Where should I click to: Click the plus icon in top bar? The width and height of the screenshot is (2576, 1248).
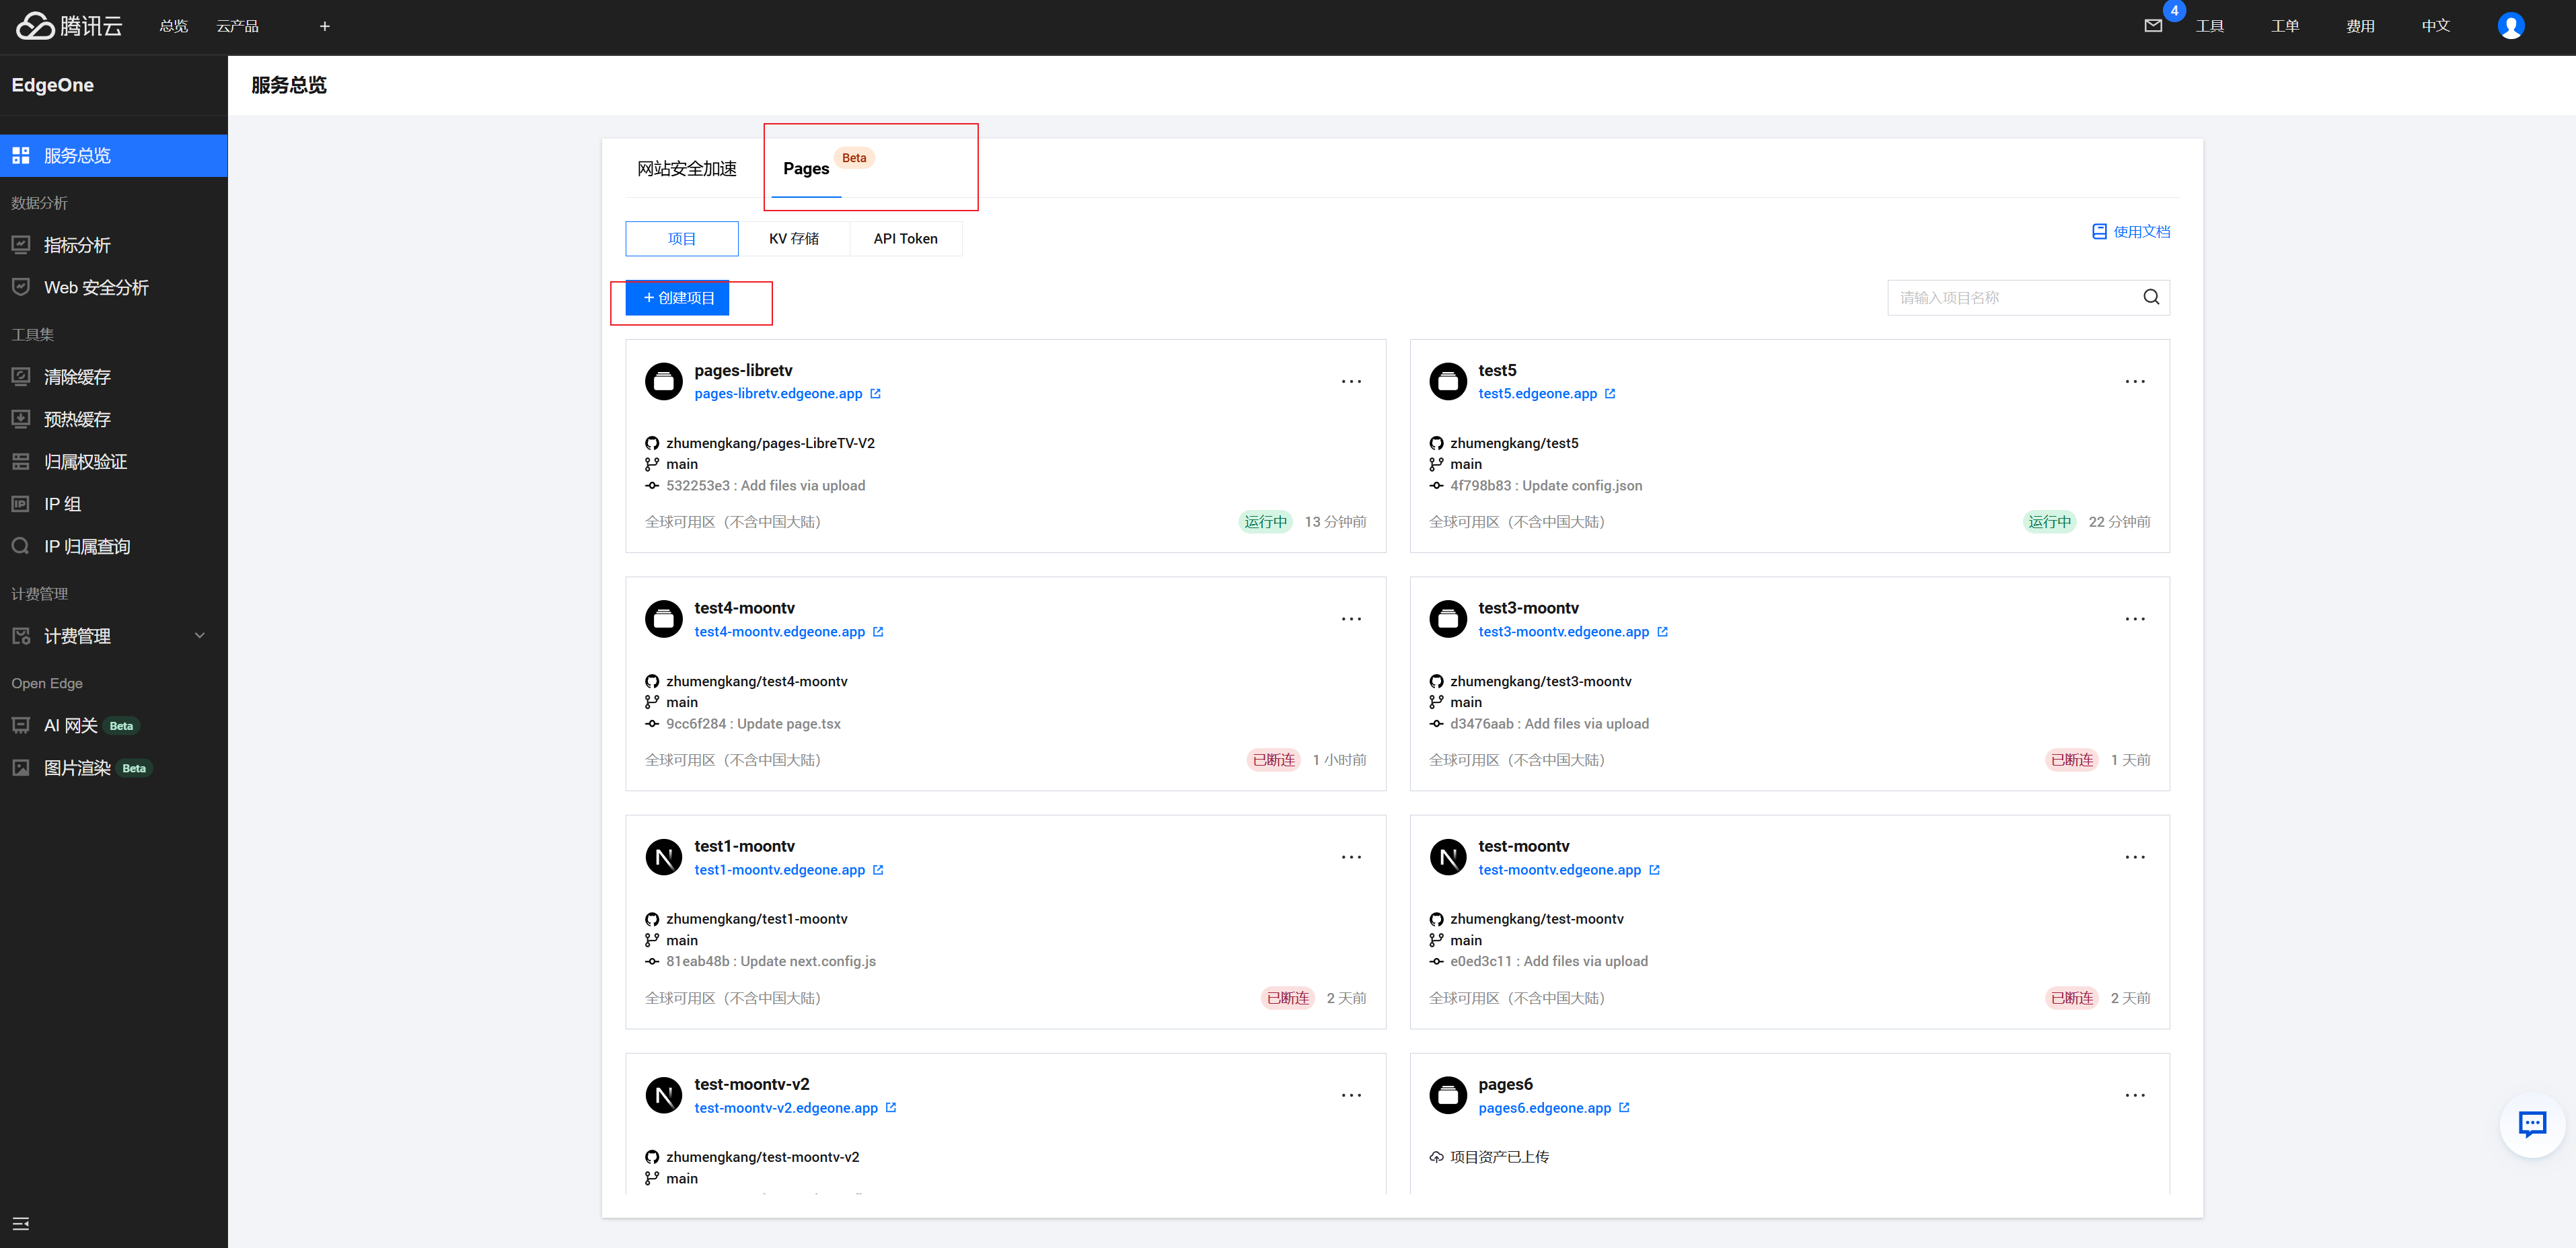click(x=324, y=26)
